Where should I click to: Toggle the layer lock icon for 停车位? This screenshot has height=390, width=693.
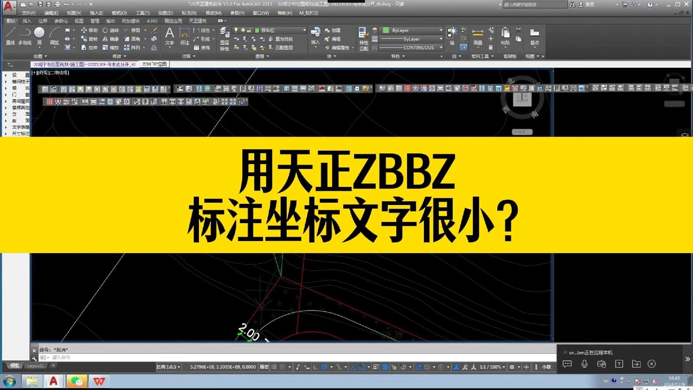pos(249,30)
